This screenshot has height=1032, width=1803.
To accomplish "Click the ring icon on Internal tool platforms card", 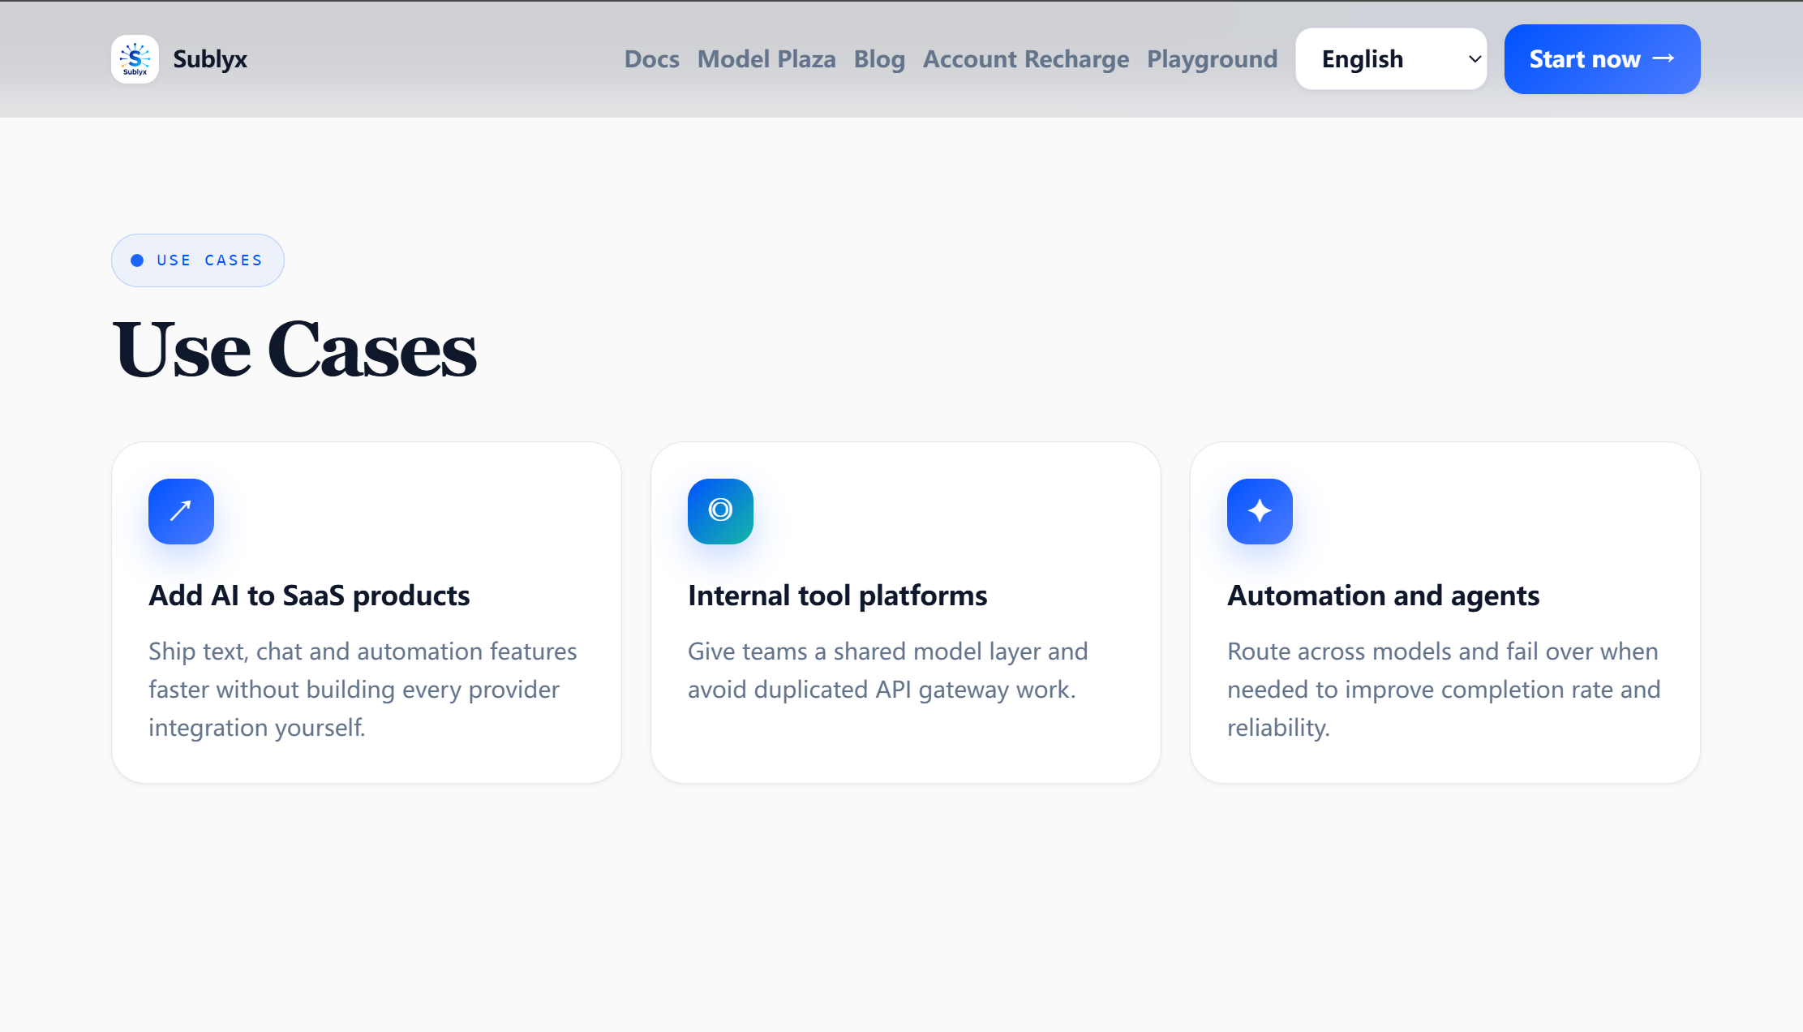I will click(x=720, y=511).
